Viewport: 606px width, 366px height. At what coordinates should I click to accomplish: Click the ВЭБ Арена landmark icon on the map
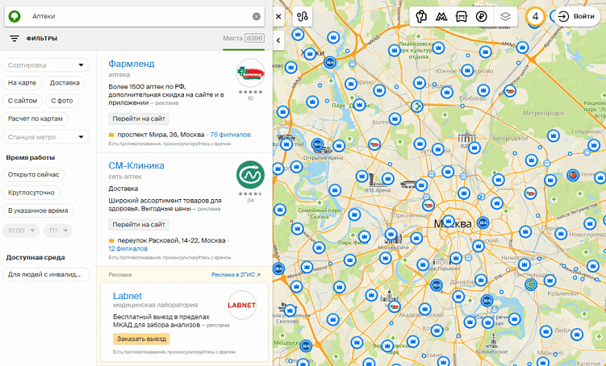point(376,181)
